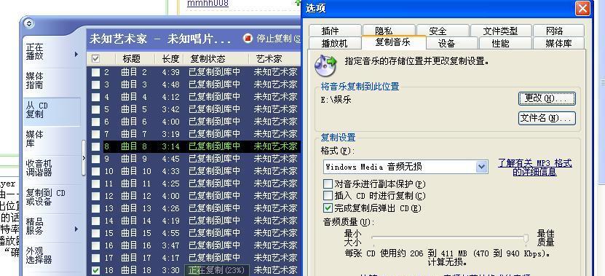The image size is (605, 276).
Task: Click the 文件名(N)... button
Action: click(x=547, y=118)
